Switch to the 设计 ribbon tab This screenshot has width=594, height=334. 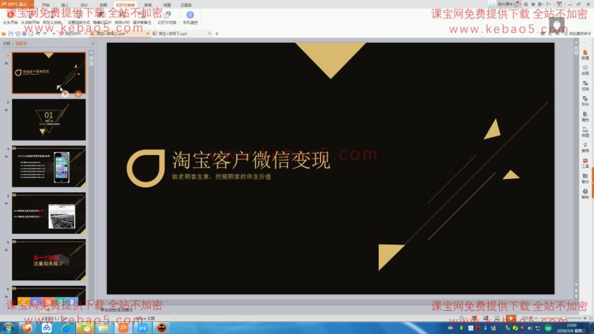tap(84, 5)
